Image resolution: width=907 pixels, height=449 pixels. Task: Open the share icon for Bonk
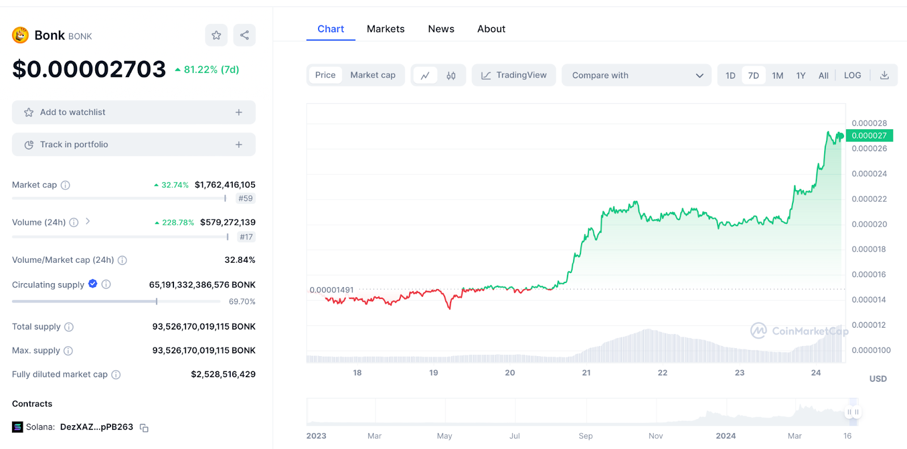pos(244,35)
